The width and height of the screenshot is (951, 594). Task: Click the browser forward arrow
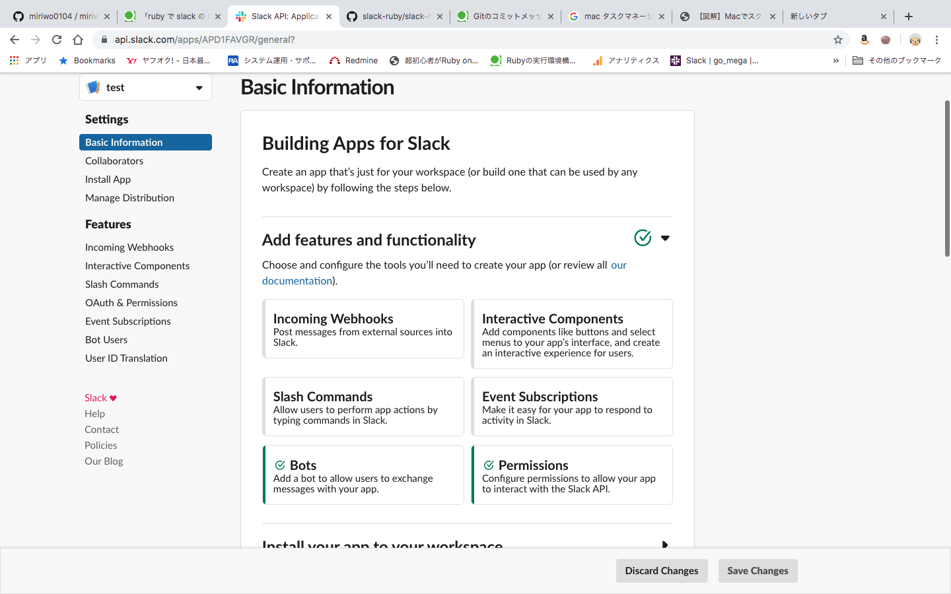(36, 40)
